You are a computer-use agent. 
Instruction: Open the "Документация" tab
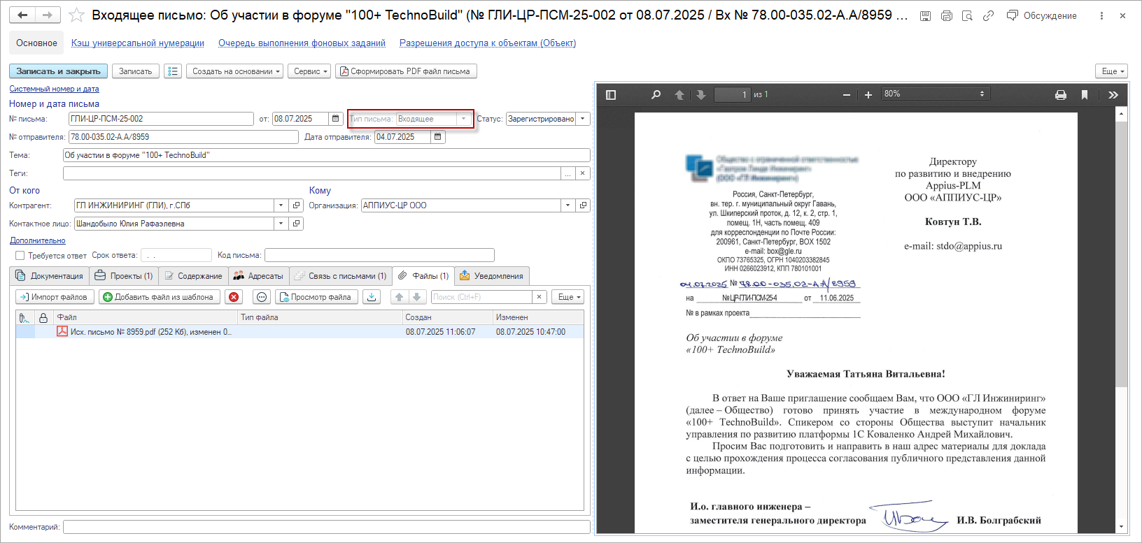coord(50,276)
